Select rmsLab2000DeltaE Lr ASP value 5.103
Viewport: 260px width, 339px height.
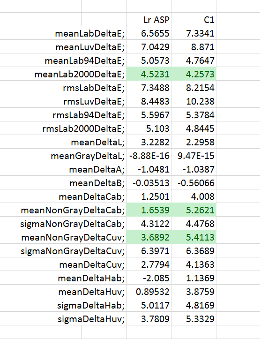pos(149,128)
